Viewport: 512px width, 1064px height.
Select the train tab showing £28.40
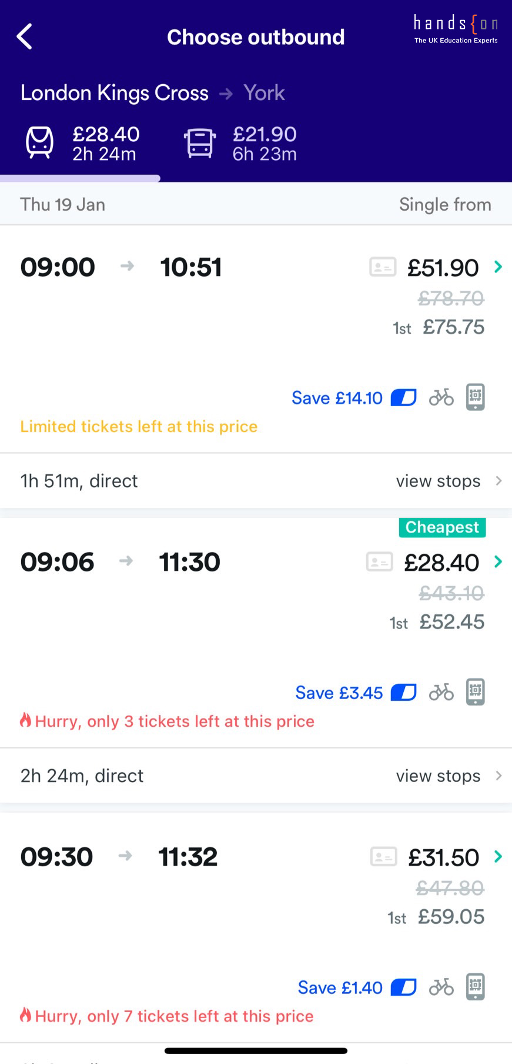point(82,144)
